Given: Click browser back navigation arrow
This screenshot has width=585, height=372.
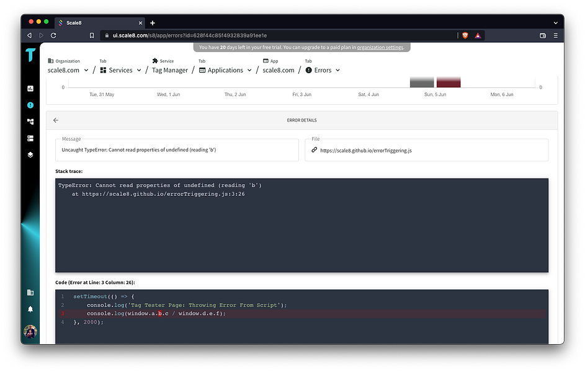Looking at the screenshot, I should point(30,35).
